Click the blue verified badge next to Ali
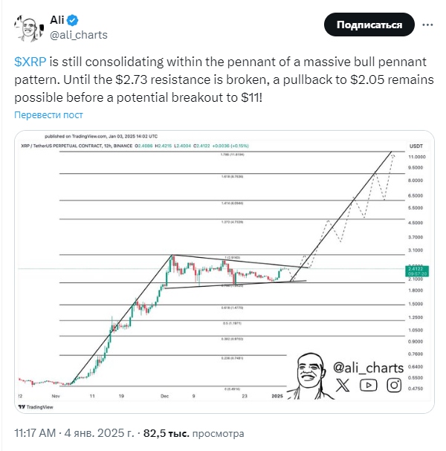446x451 pixels. click(73, 20)
